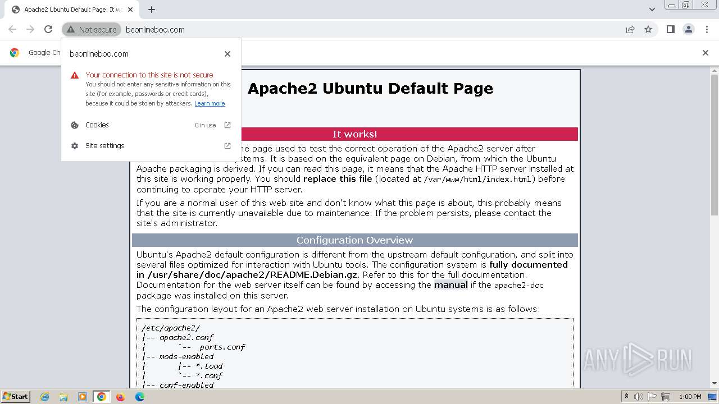719x404 pixels.
Task: Click the It works! section header
Action: tap(354, 134)
